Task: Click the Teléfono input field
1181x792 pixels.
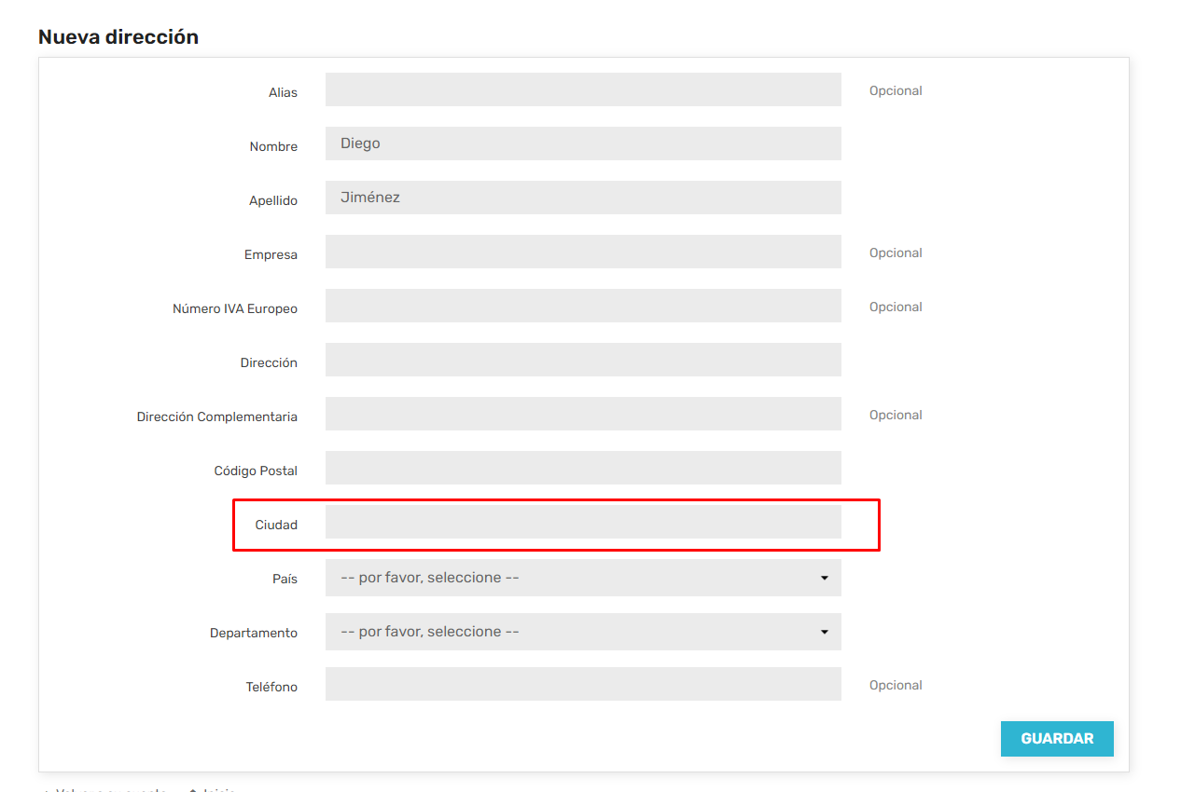Action: click(x=583, y=684)
